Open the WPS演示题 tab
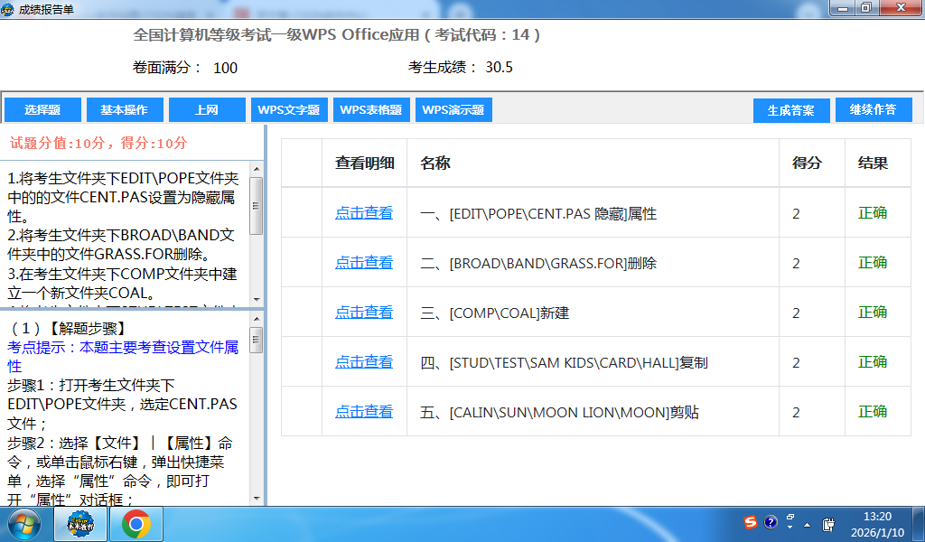The image size is (925, 542). 453,110
